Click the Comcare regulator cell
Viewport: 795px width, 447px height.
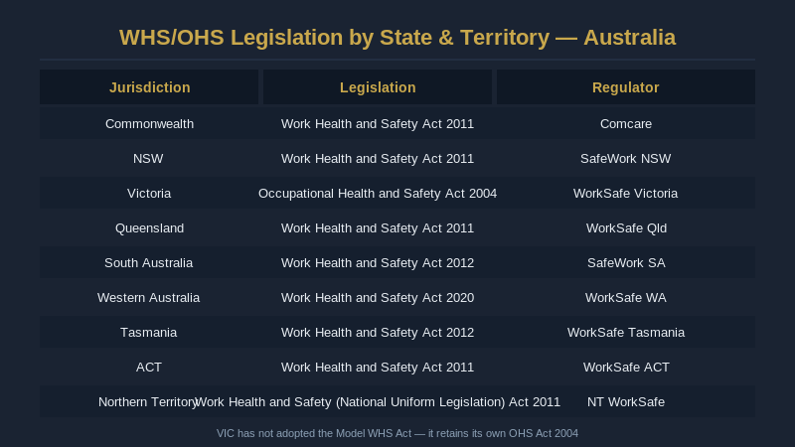click(x=626, y=123)
